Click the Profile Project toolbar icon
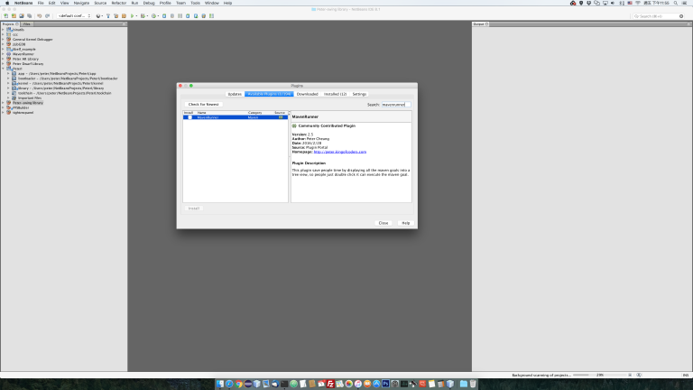 pos(153,16)
